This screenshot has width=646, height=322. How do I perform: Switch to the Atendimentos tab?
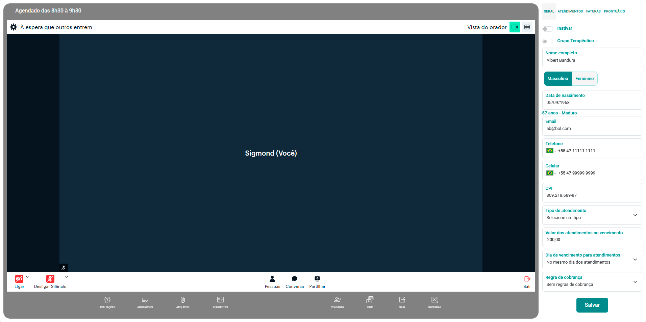(x=570, y=11)
